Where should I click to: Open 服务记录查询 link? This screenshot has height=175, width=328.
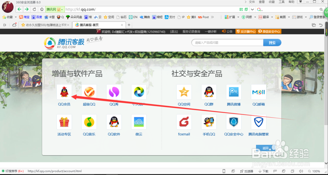[191, 31]
